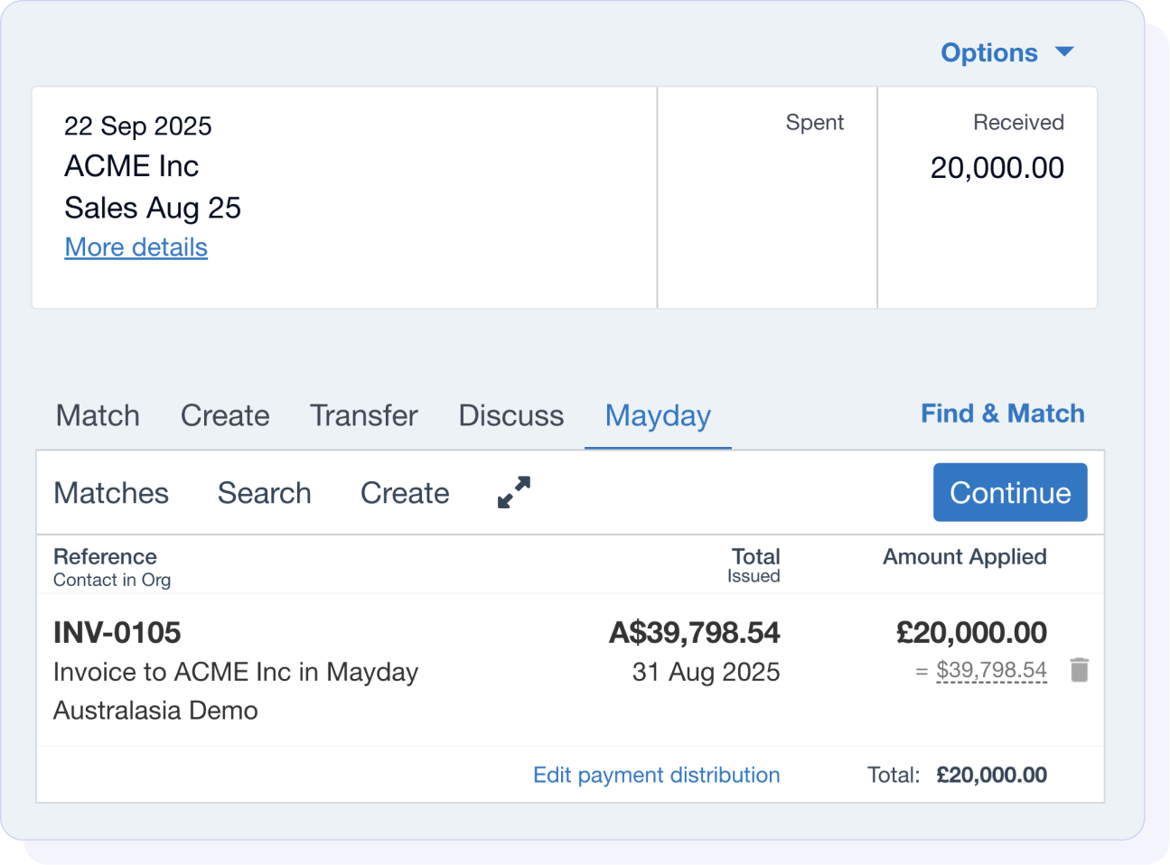Open the Create sub-tab in Mayday panel
The height and width of the screenshot is (865, 1170).
pos(405,493)
